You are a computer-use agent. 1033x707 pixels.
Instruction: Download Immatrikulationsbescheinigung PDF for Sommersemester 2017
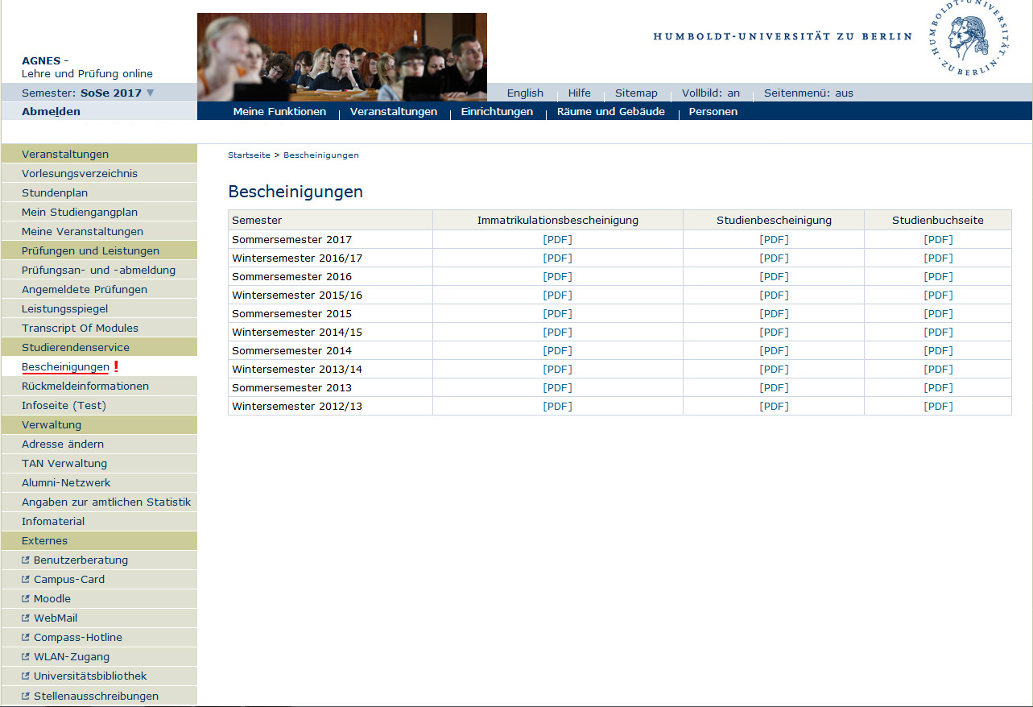click(557, 239)
